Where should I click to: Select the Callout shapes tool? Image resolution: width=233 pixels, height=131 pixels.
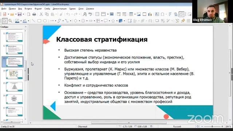coord(106,21)
